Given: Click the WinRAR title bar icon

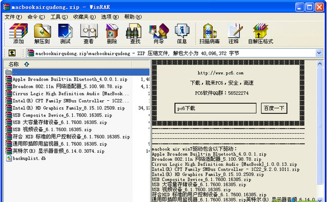Looking at the screenshot, I should [x=7, y=7].
